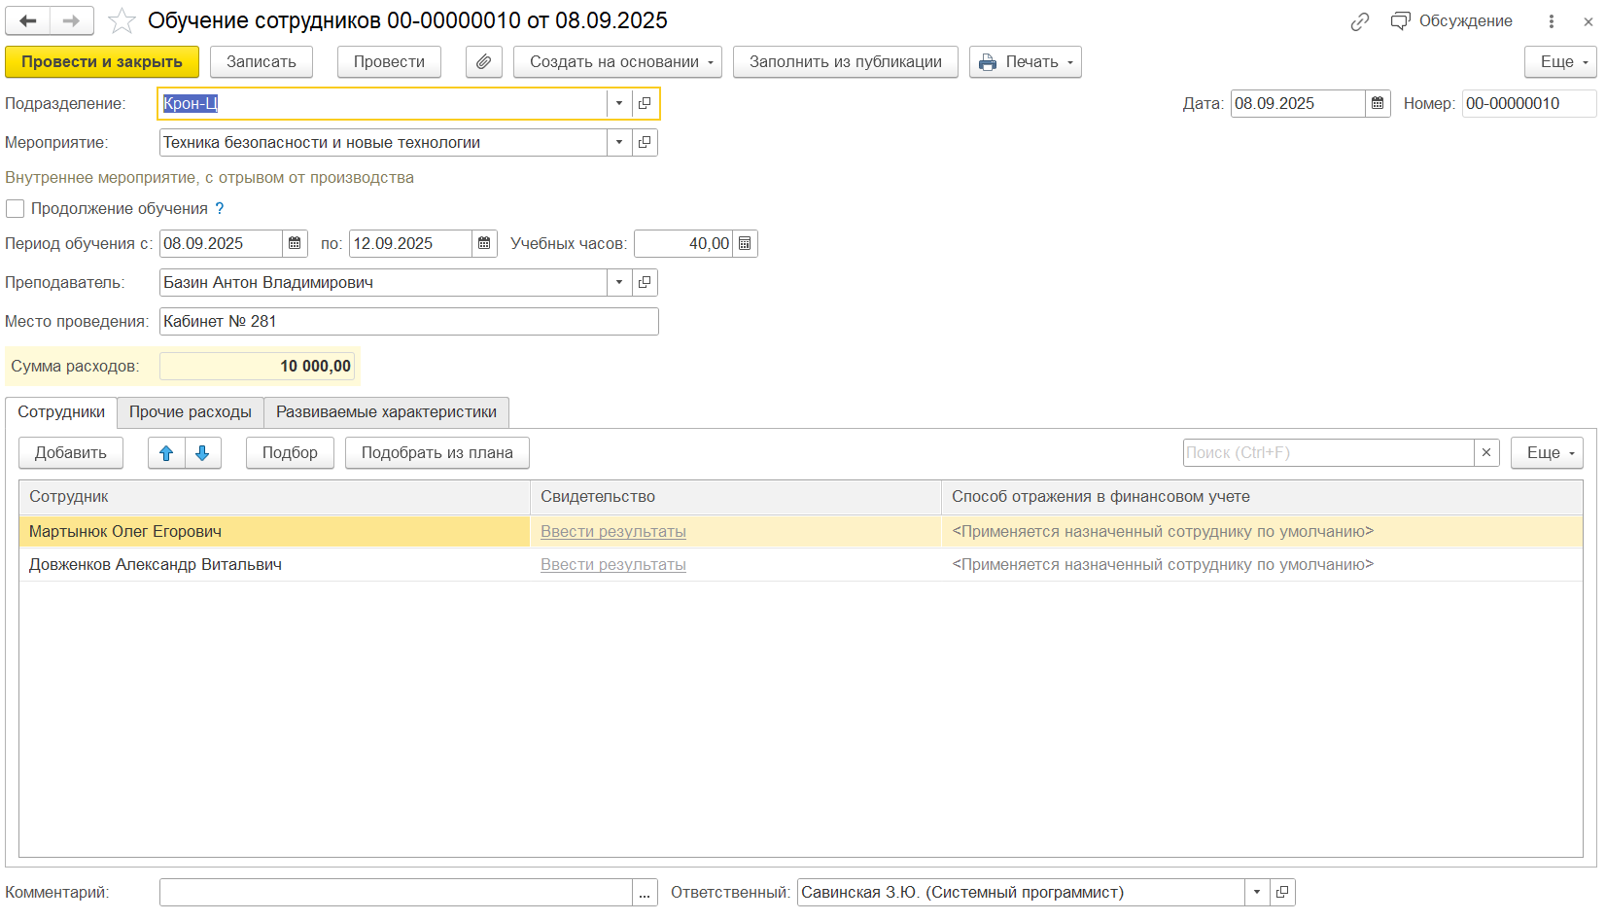Expand the Подразделение dropdown list
This screenshot has height=921, width=1606.
pyautogui.click(x=619, y=104)
